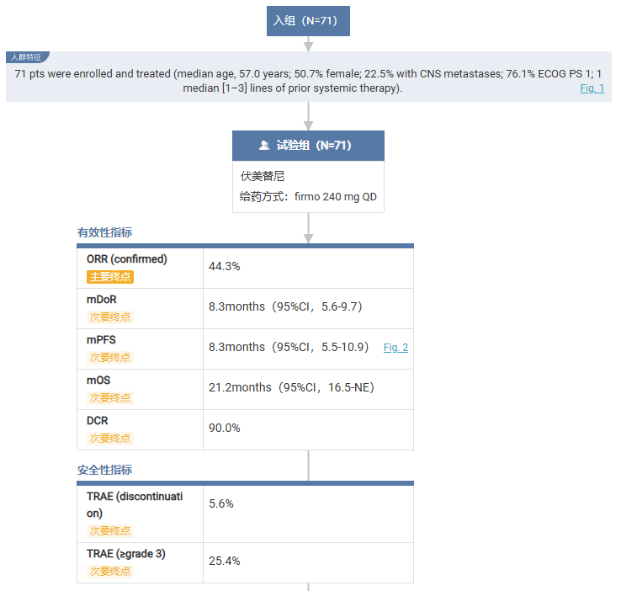Click the TRAE (≥grade 3) label
The image size is (621, 591).
tap(126, 554)
